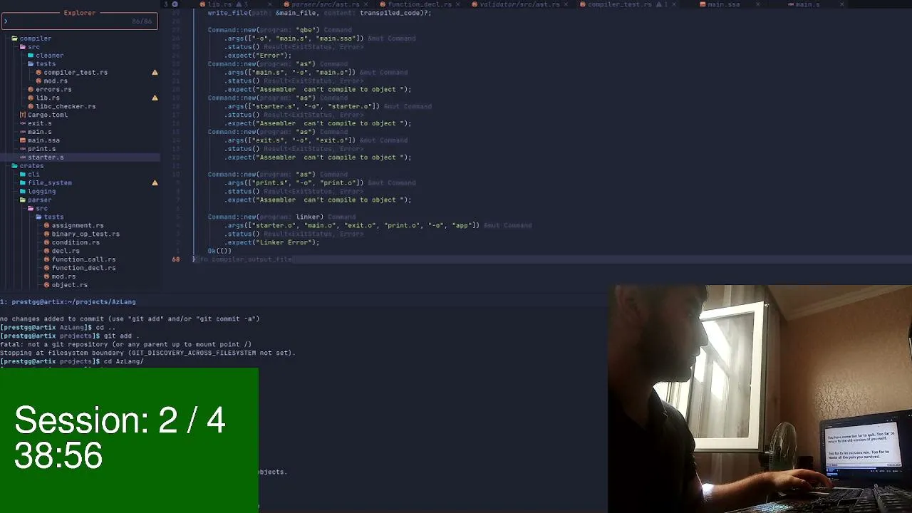912x513 pixels.
Task: Click the warning icon on the compiler_test.rs tree row
Action: (x=155, y=73)
